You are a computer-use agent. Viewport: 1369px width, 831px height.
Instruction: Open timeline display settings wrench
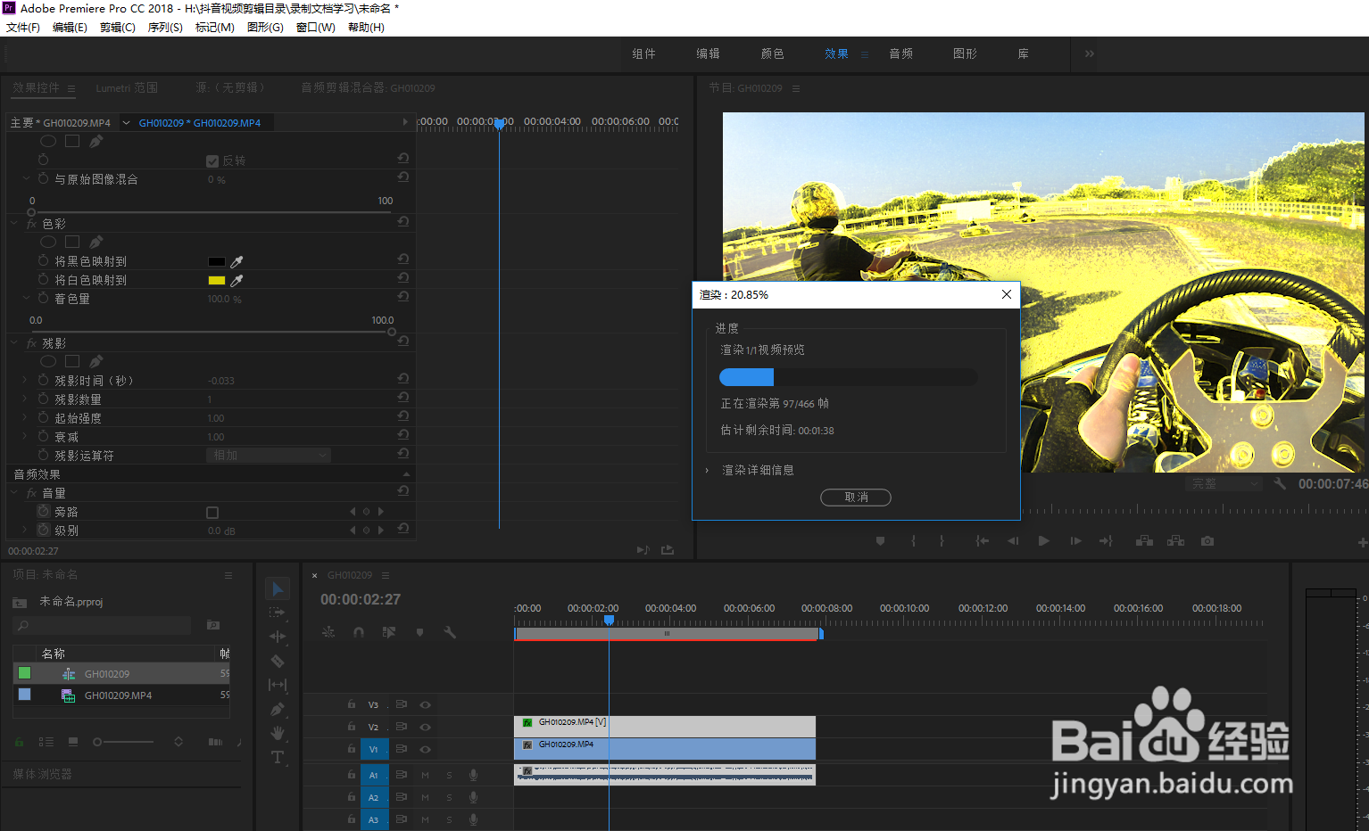click(x=450, y=632)
